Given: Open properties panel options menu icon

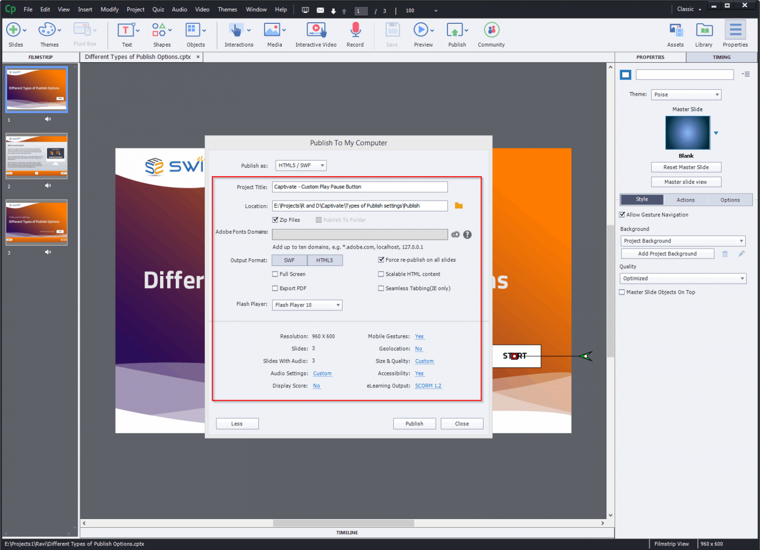Looking at the screenshot, I should tap(746, 74).
